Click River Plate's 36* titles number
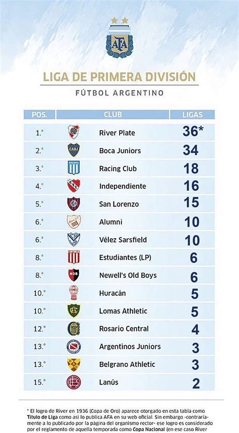This screenshot has width=239, height=433. (x=193, y=132)
